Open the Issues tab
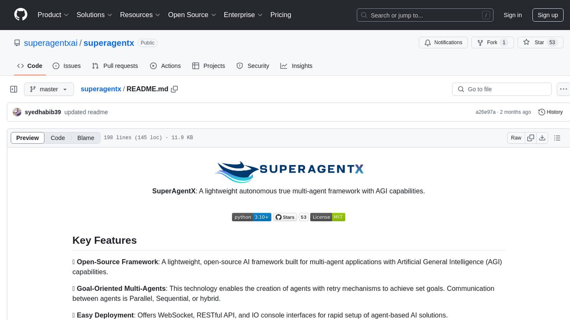 click(67, 66)
